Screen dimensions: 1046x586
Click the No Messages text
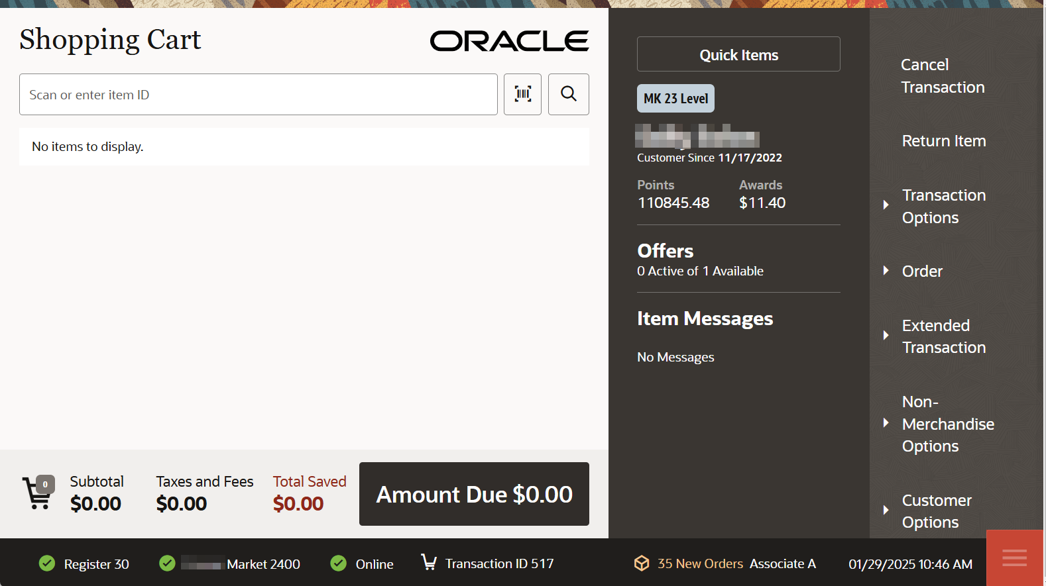tap(675, 357)
